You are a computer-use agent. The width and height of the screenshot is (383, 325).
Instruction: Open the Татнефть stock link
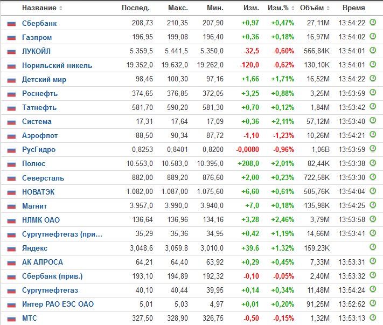39,107
